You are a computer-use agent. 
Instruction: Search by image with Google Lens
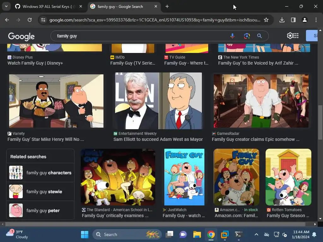247,36
